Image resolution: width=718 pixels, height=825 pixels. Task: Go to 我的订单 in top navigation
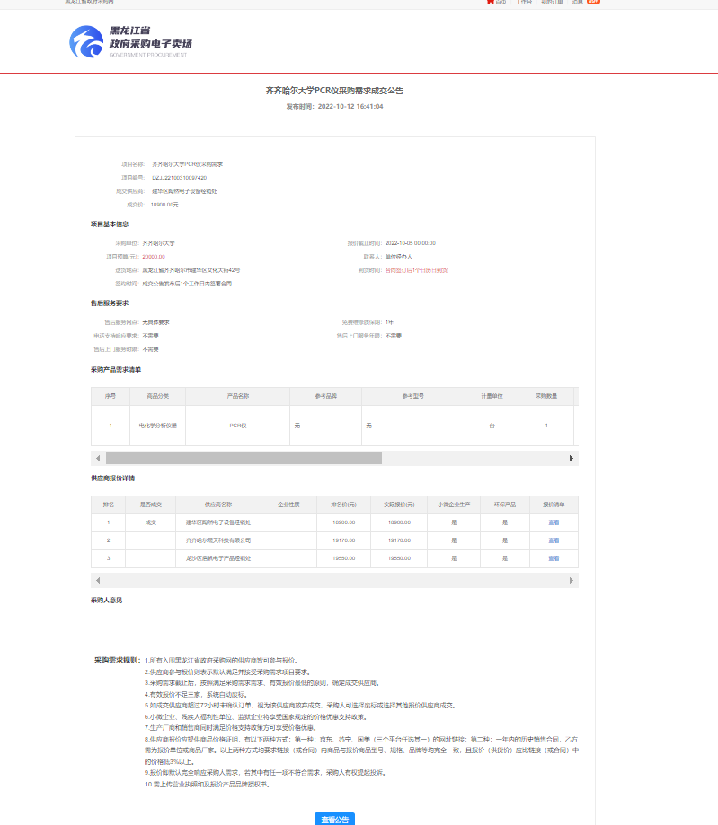point(553,2)
